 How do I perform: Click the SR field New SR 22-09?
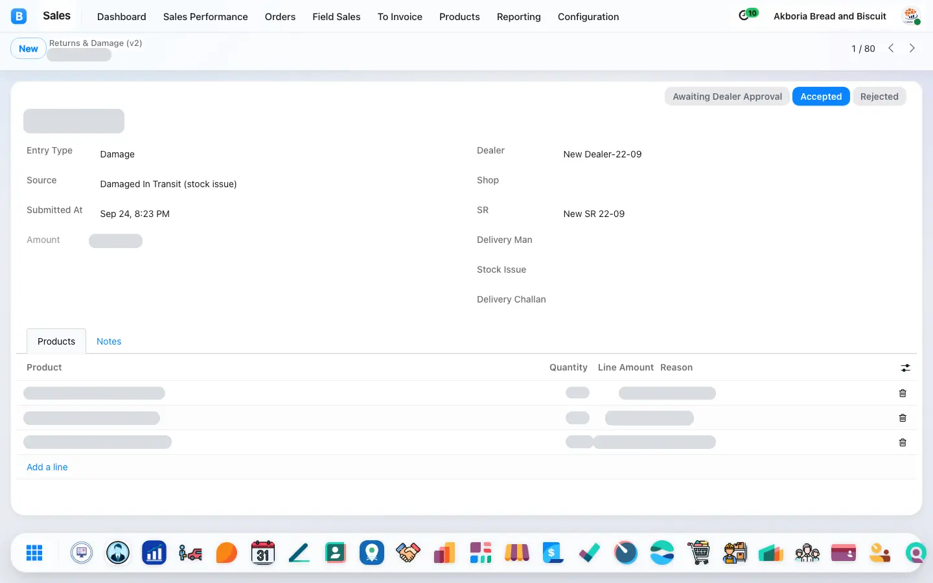point(594,214)
